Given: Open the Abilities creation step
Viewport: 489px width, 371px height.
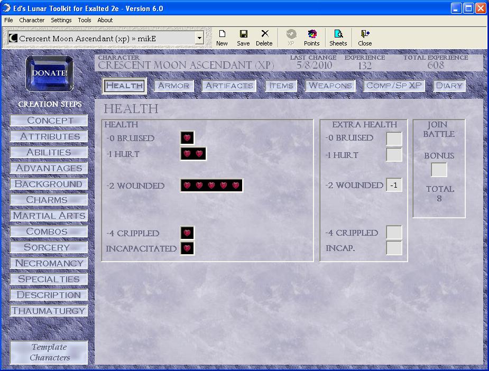Looking at the screenshot, I should [x=49, y=152].
